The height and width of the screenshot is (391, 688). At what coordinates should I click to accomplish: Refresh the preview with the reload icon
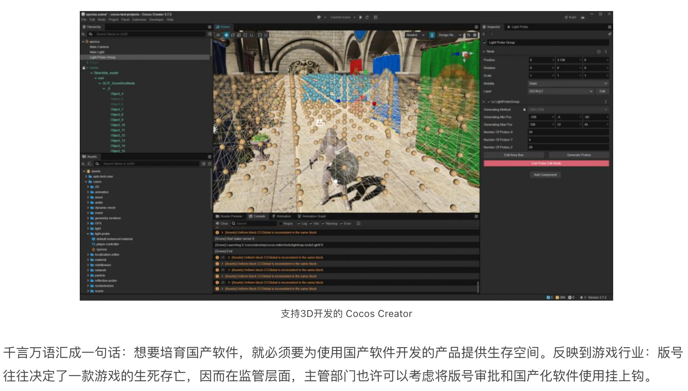click(367, 17)
